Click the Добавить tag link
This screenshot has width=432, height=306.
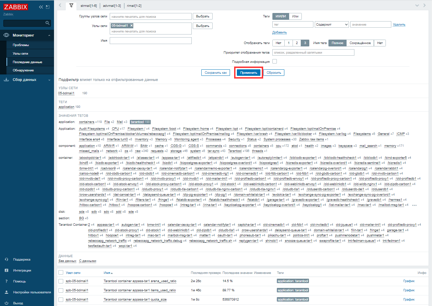tap(279, 32)
